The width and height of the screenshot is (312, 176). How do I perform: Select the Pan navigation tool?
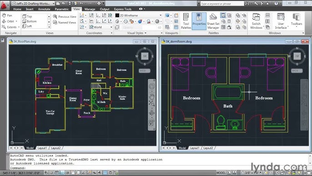coord(7,16)
